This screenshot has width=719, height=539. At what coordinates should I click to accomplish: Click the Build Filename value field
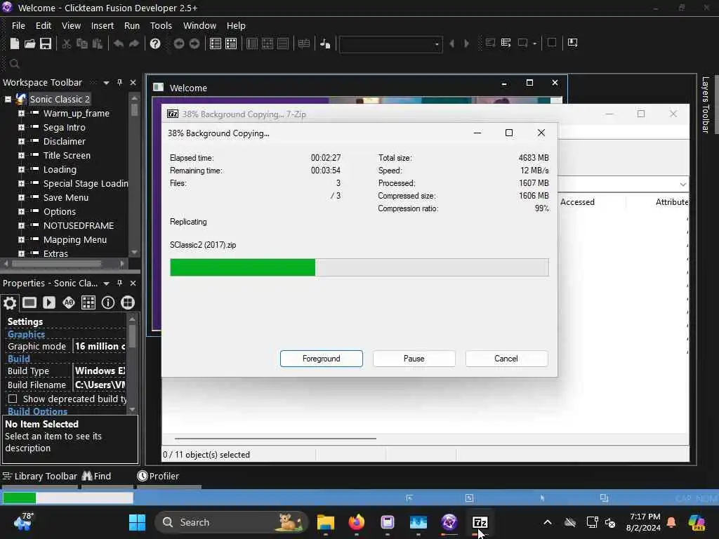pos(100,385)
